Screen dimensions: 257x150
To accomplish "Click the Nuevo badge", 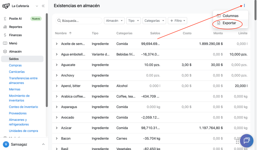I will tap(36, 18).
